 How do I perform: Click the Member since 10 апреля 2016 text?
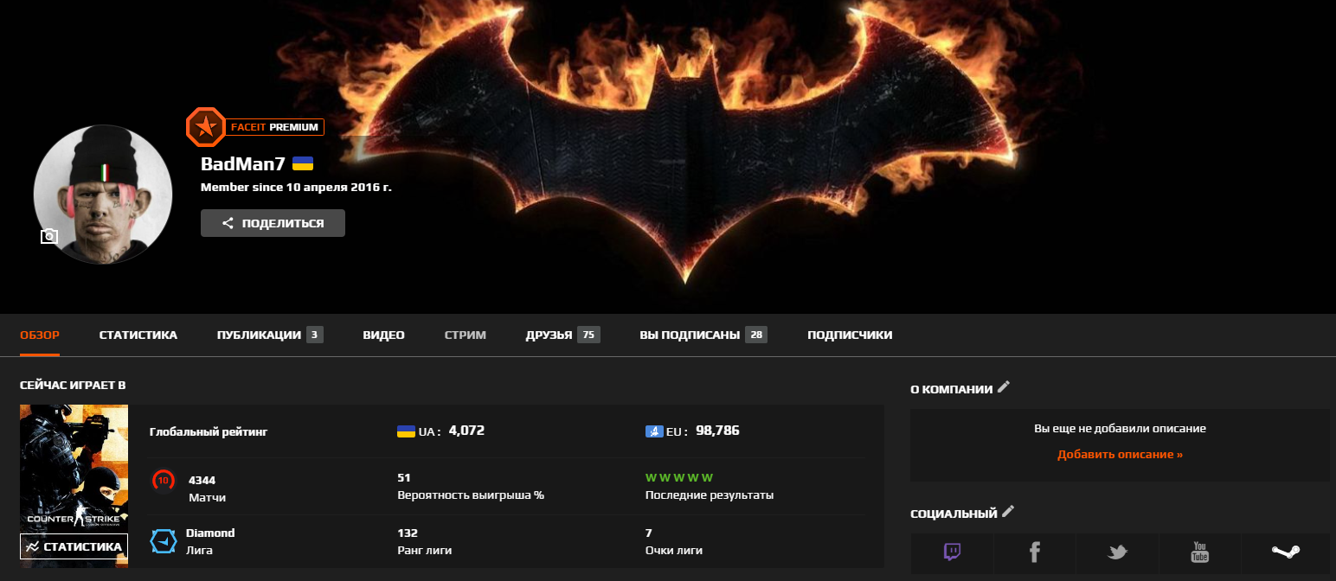[296, 187]
